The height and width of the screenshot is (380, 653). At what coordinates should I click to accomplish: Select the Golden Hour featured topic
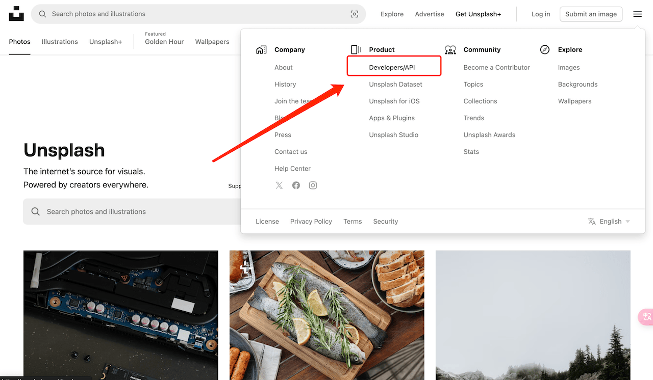[x=164, y=42]
